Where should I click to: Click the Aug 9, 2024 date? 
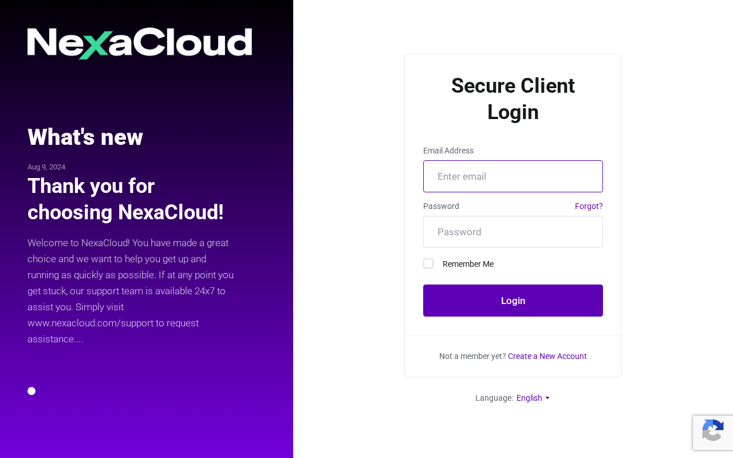pyautogui.click(x=46, y=167)
